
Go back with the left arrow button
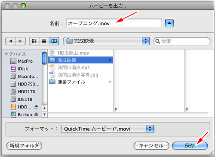pos(10,41)
